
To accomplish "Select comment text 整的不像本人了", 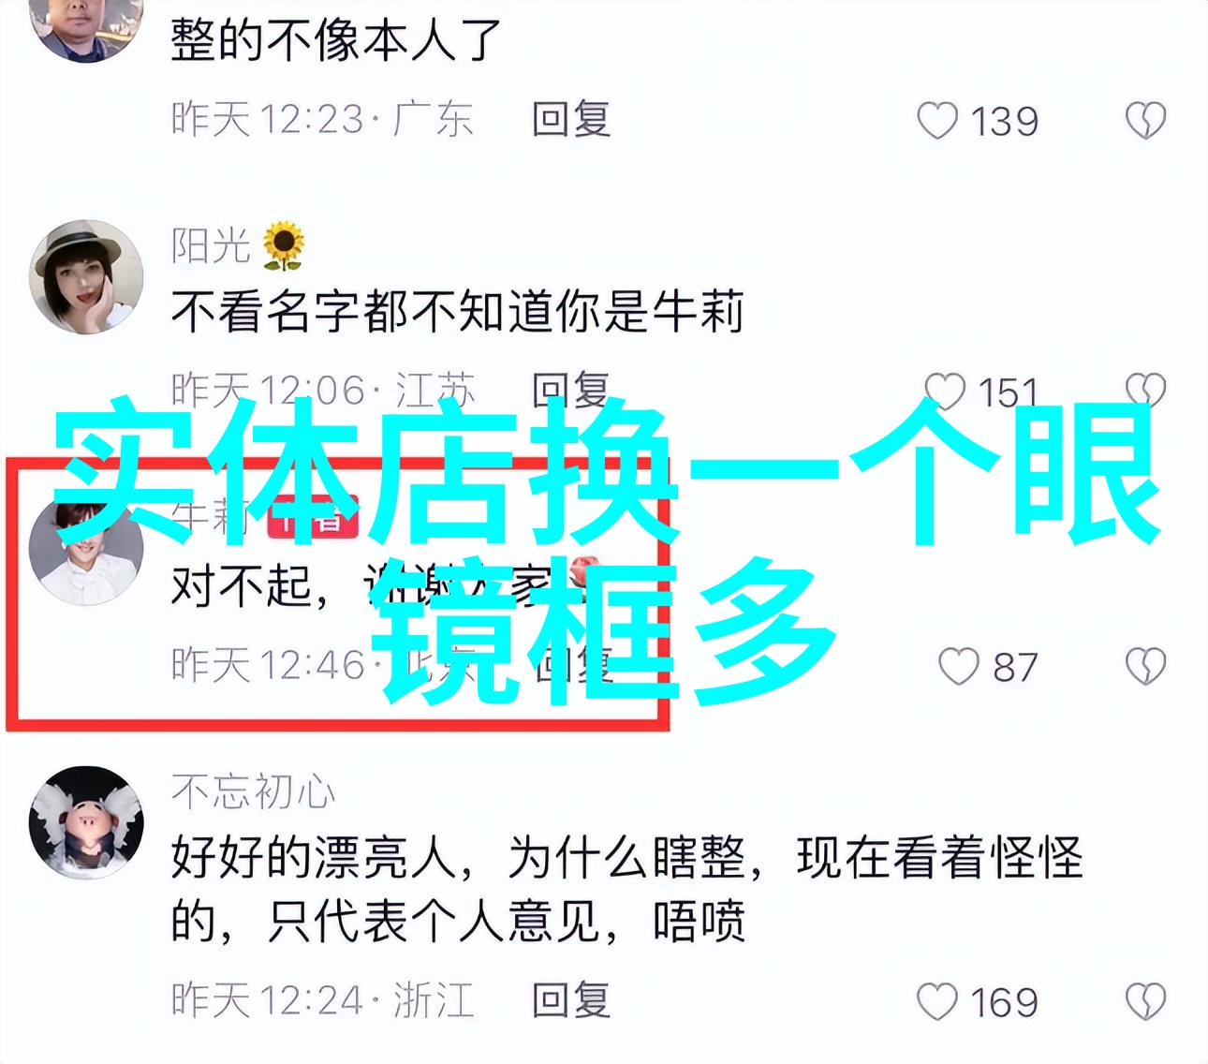I will 336,39.
